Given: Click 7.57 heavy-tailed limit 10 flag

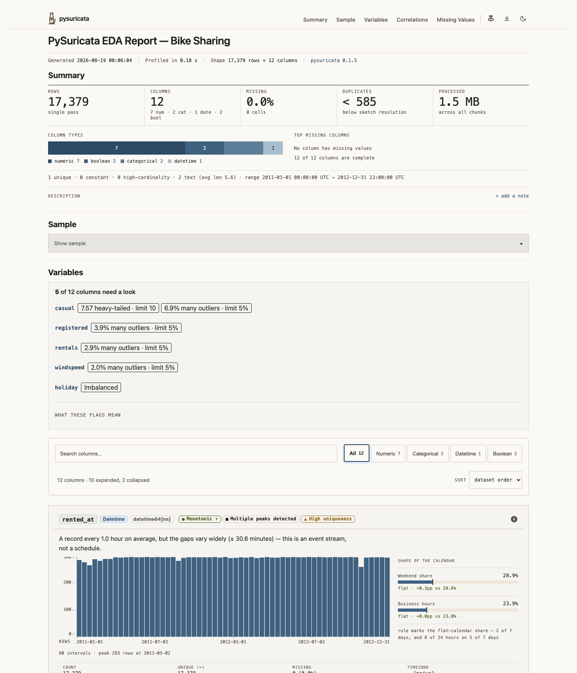Looking at the screenshot, I should click(118, 308).
